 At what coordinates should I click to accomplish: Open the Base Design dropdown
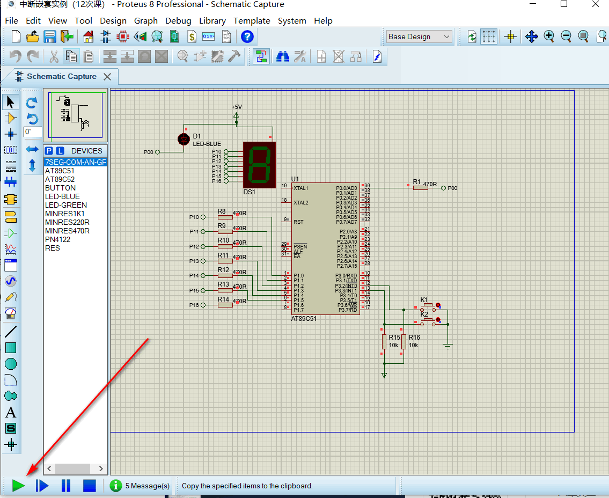click(419, 37)
